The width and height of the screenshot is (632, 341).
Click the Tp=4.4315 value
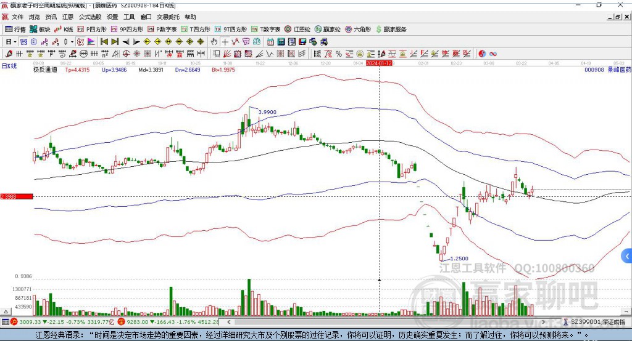77,70
